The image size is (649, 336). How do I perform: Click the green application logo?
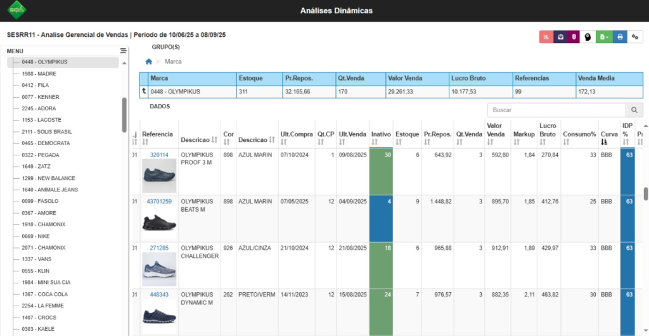pos(17,10)
